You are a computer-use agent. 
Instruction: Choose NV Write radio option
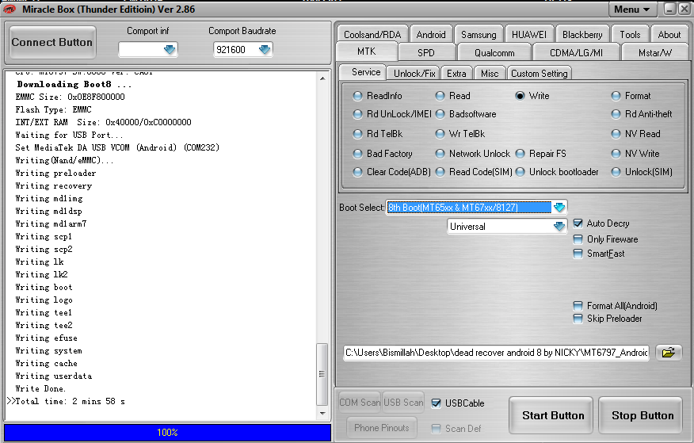[616, 154]
